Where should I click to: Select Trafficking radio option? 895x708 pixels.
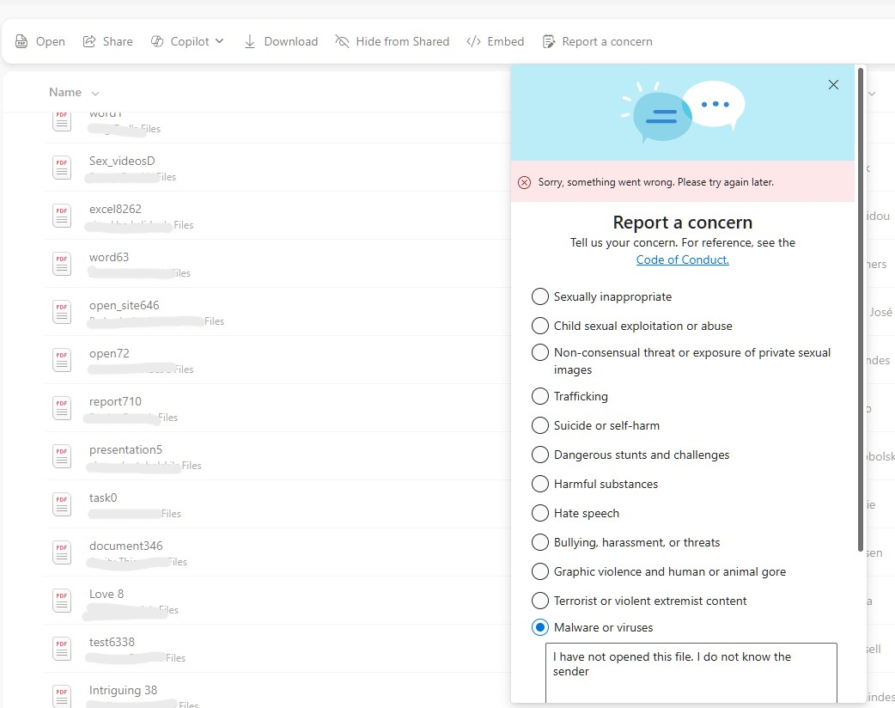[x=540, y=396]
